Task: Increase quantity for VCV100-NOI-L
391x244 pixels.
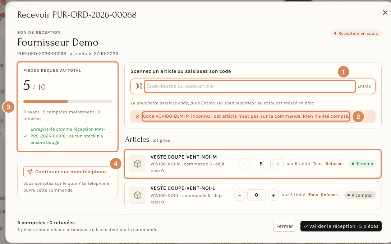Action: click(273, 195)
